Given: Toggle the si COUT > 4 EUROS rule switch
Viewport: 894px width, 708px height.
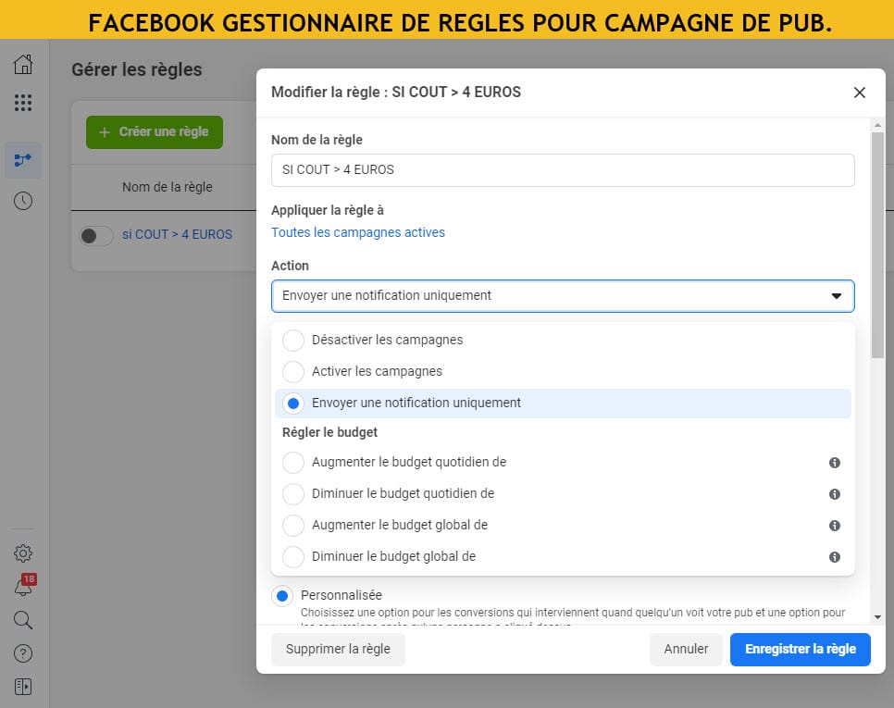Looking at the screenshot, I should pyautogui.click(x=96, y=235).
